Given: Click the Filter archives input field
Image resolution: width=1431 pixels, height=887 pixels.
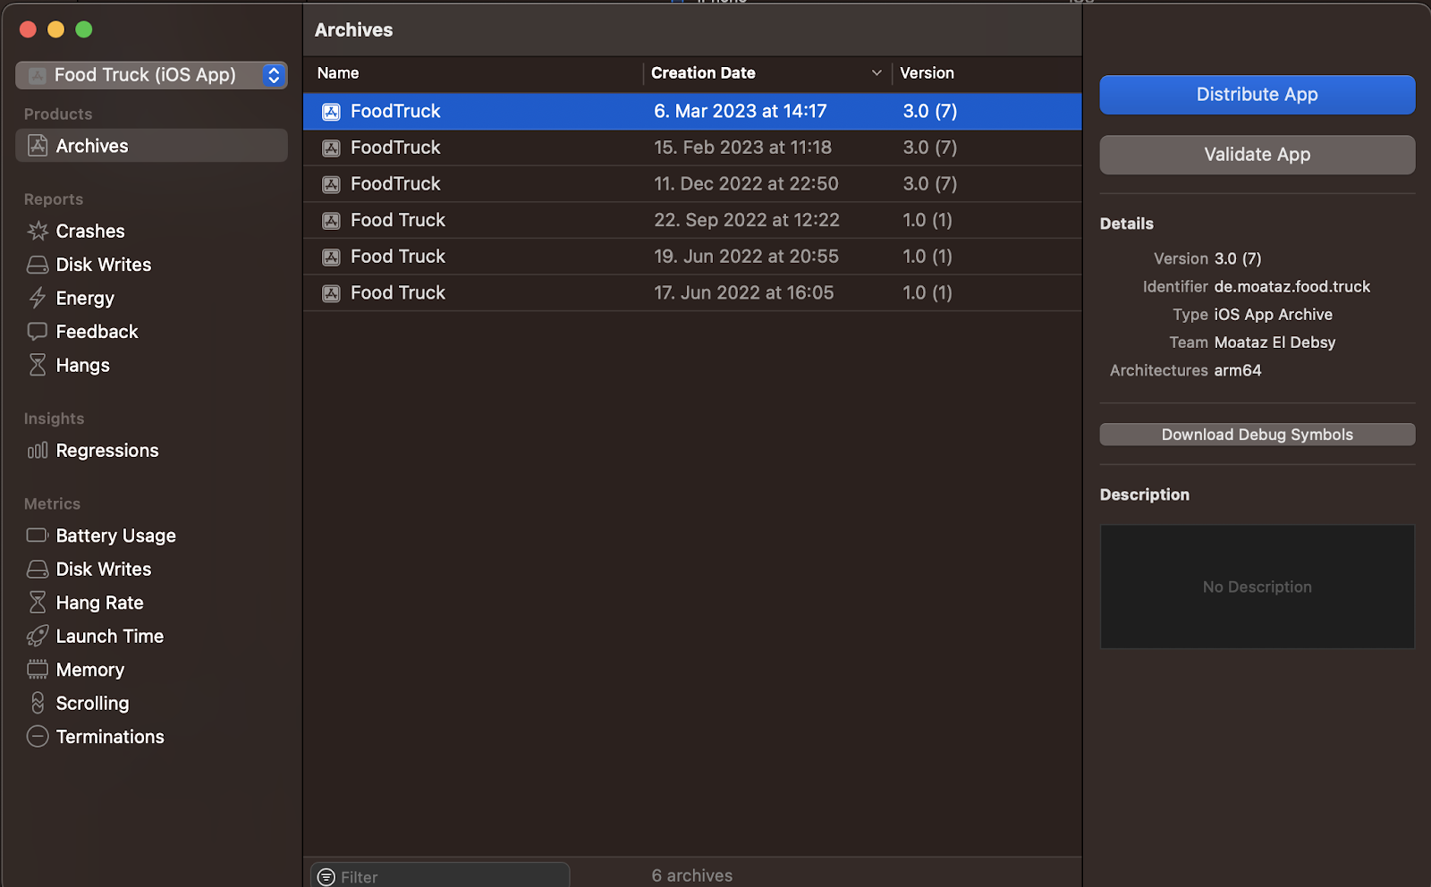Looking at the screenshot, I should pos(440,875).
